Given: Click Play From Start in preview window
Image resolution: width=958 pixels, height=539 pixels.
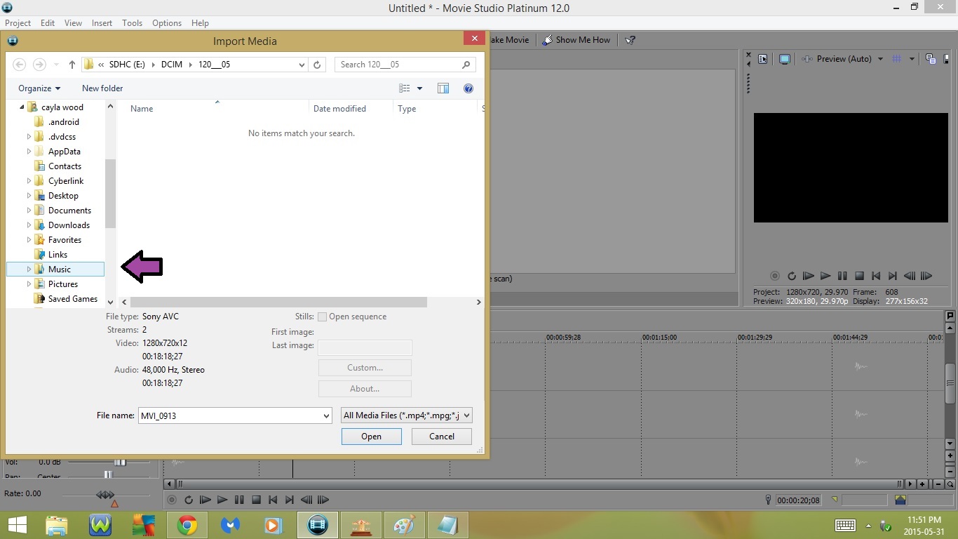Looking at the screenshot, I should (809, 277).
